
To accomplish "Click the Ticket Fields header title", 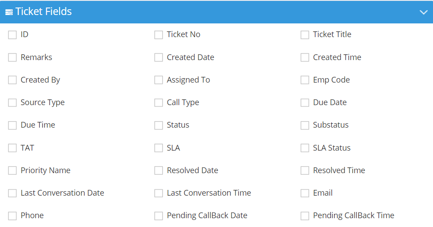I will (43, 11).
